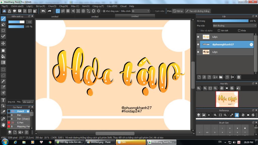The image size is (258, 145).
Task: Open the Công cụ(T) menu
Action: (98, 6)
